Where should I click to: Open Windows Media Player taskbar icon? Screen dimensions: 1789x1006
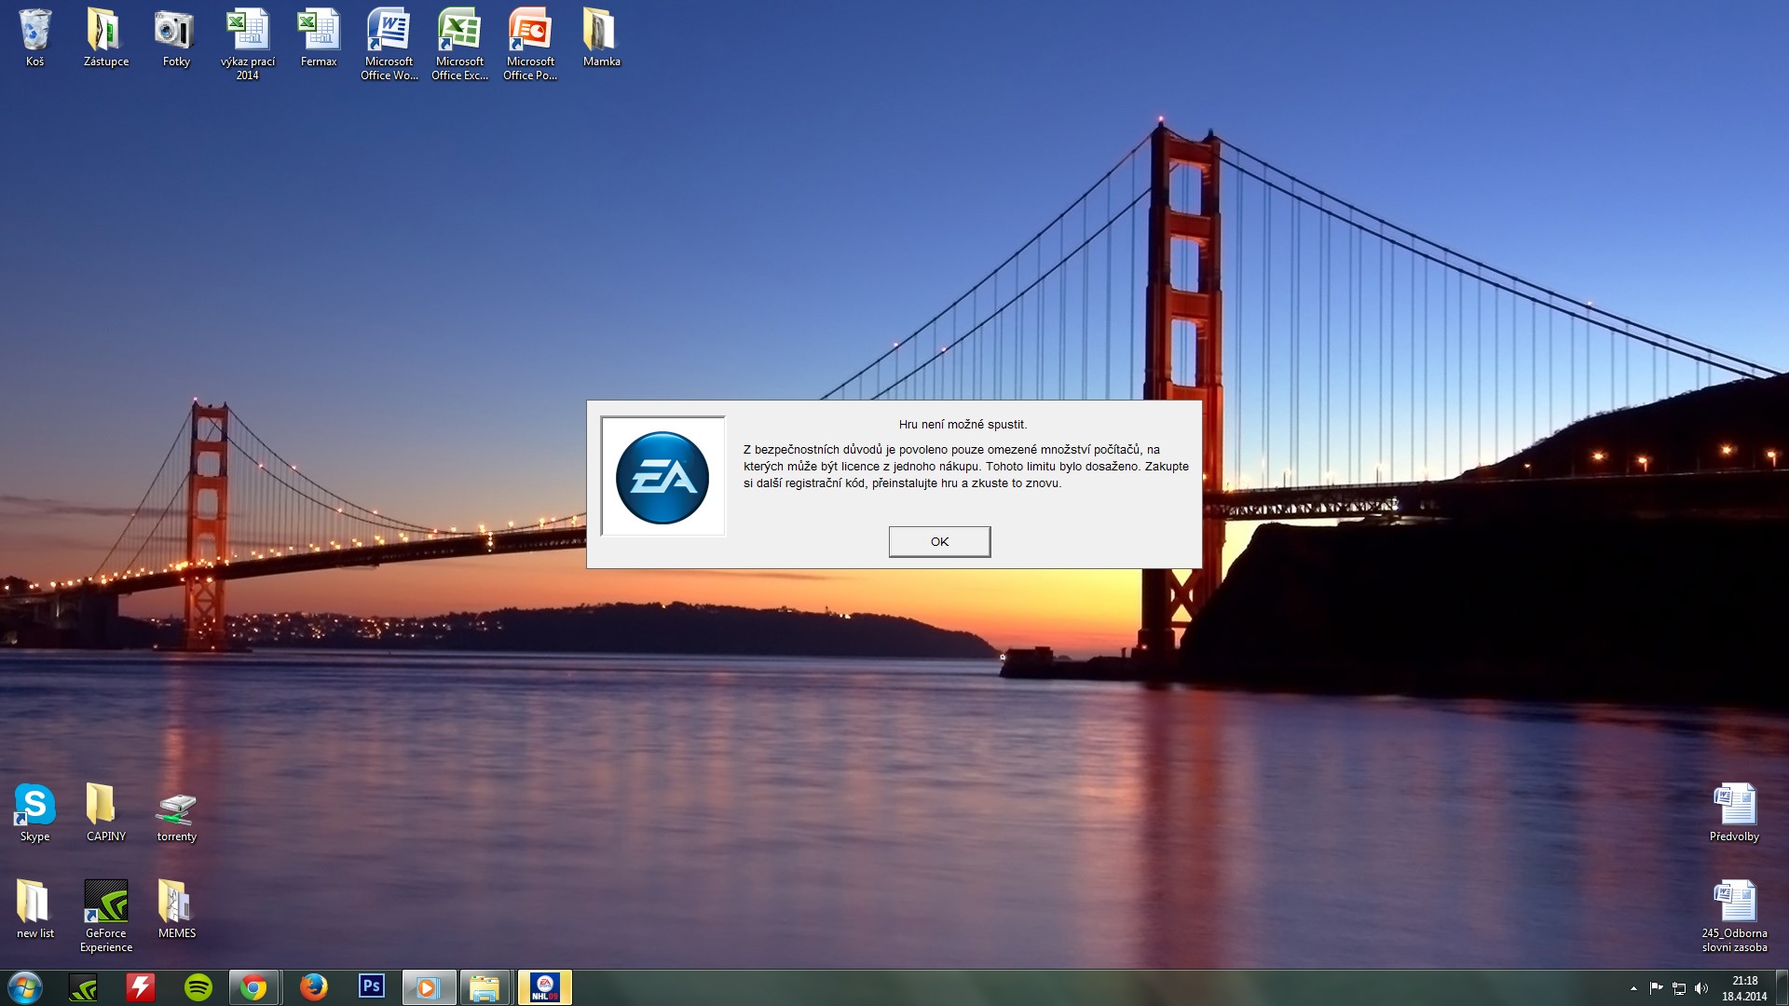(x=428, y=987)
